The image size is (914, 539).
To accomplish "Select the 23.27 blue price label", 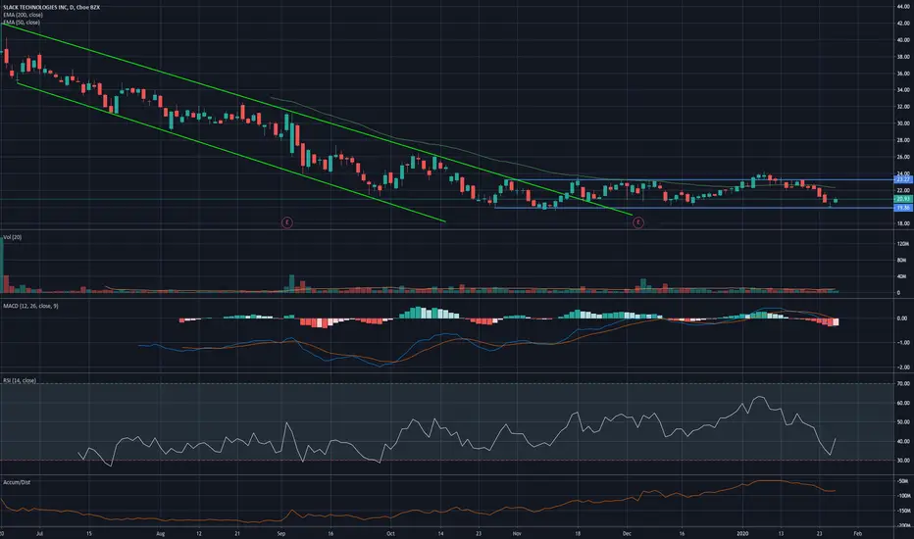I will [903, 180].
